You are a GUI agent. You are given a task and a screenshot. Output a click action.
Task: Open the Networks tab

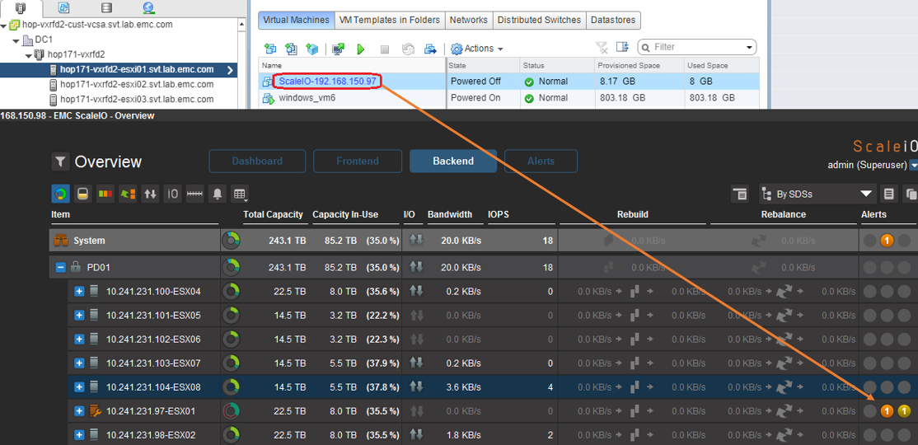click(469, 20)
